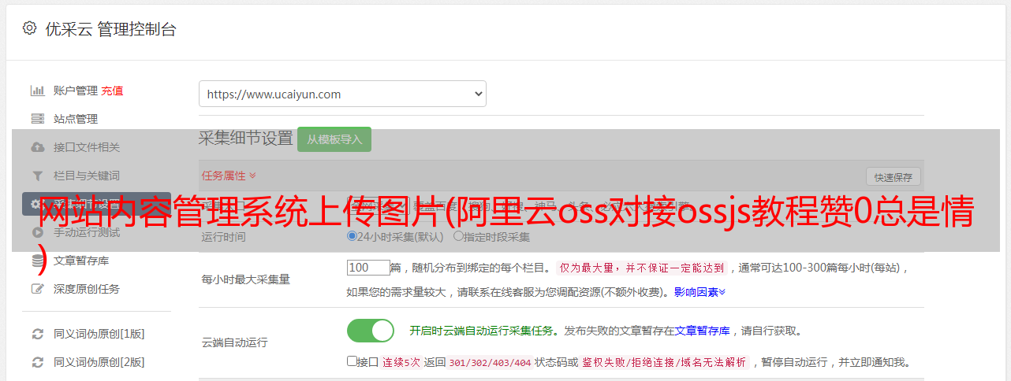Open 同义词伪原创[2版] via its refresh icon
Screen dimensions: 1011x381
click(x=37, y=362)
